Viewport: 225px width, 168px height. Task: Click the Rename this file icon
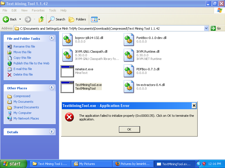click(10, 46)
